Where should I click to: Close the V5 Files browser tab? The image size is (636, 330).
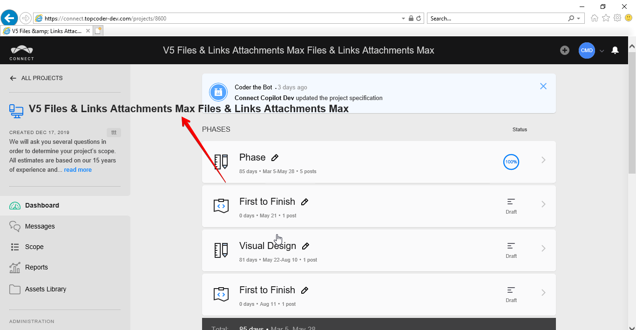(88, 31)
